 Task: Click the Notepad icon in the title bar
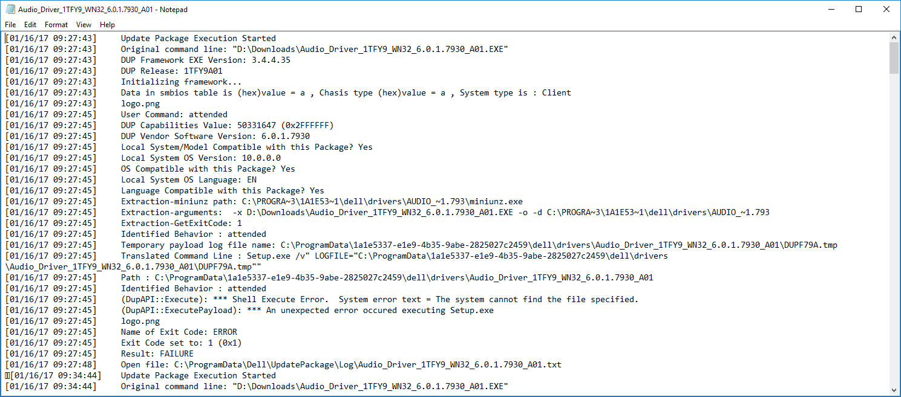coord(10,10)
